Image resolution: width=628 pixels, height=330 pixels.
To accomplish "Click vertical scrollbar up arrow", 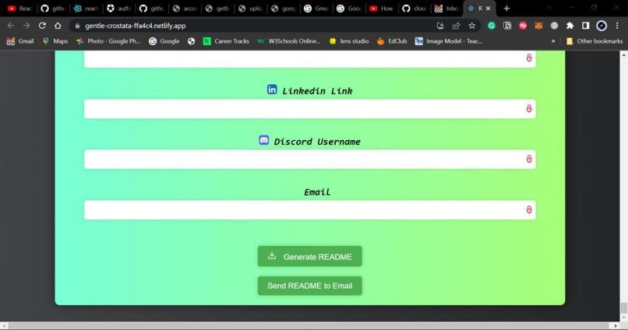I will click(623, 54).
